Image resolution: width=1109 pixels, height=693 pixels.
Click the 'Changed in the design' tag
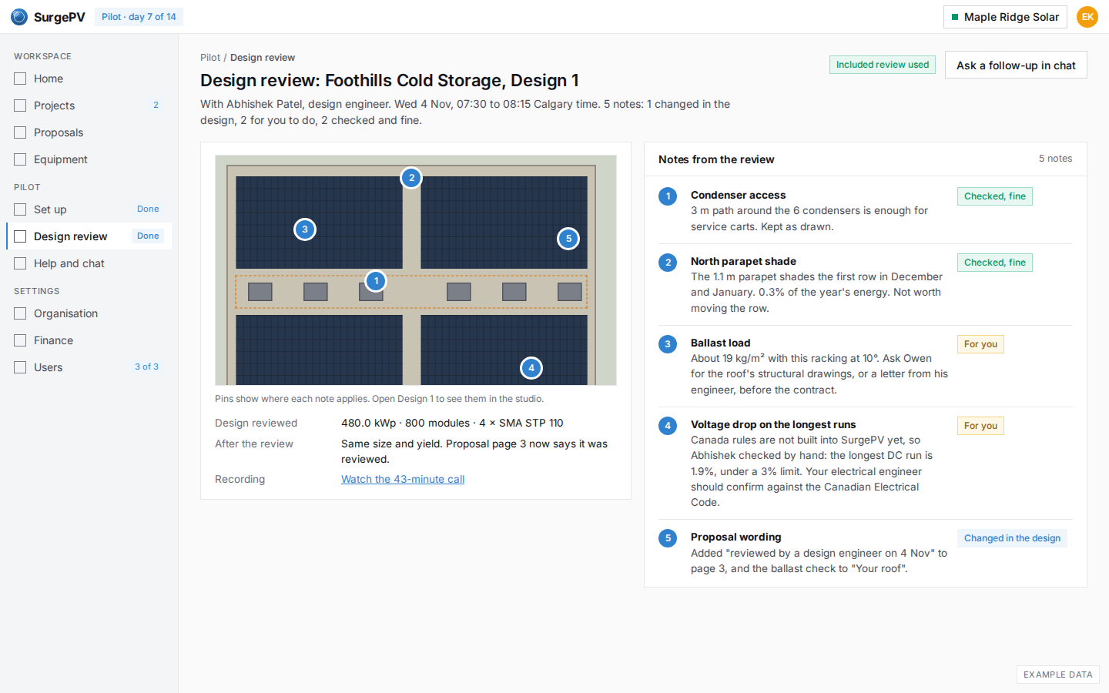[x=1012, y=538]
